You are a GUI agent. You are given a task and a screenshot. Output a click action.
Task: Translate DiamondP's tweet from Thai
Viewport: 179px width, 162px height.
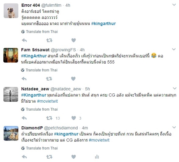40,148
